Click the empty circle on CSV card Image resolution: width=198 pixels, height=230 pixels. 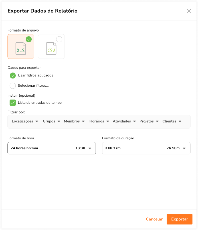point(59,39)
